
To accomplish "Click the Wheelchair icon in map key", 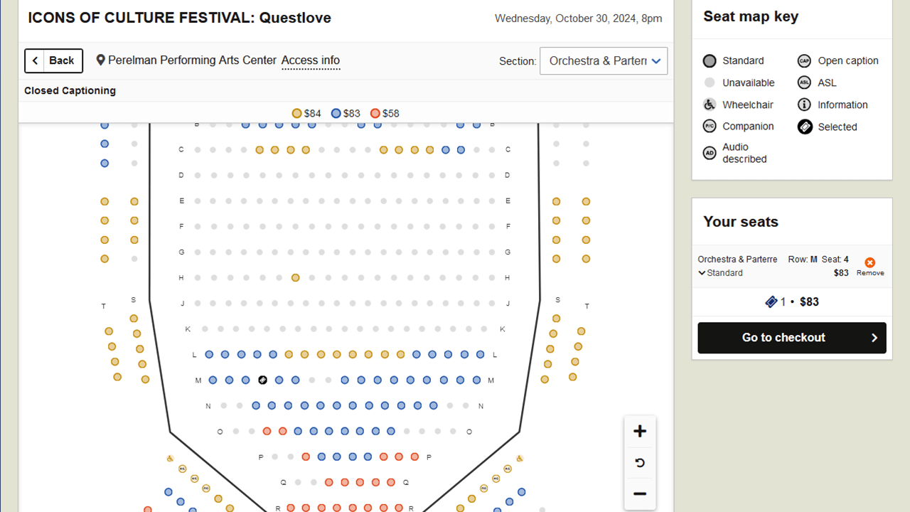I will pyautogui.click(x=710, y=105).
